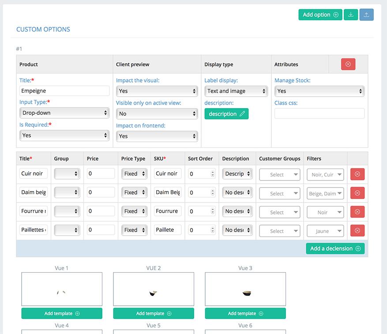Open Description dropdown in Fourrure row
Image resolution: width=387 pixels, height=334 pixels.
pos(237,211)
